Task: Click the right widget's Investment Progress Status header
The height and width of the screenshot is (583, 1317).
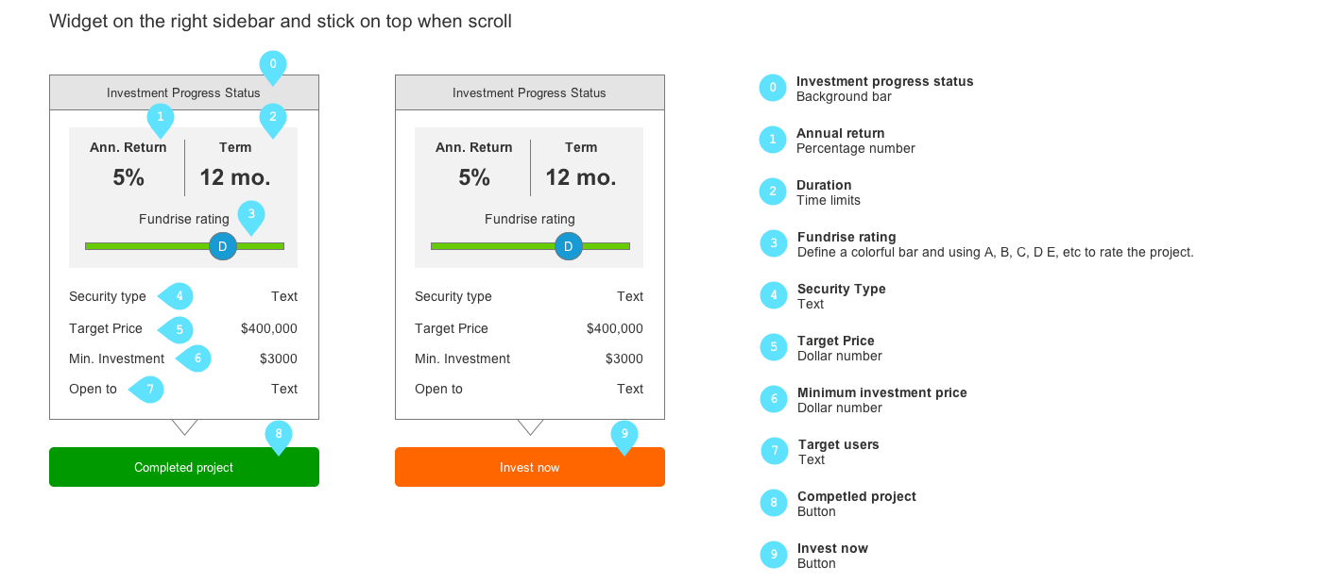Action: click(529, 92)
